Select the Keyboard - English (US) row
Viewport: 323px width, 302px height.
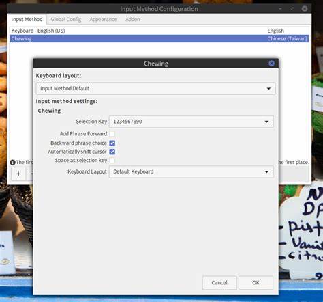pyautogui.click(x=159, y=31)
